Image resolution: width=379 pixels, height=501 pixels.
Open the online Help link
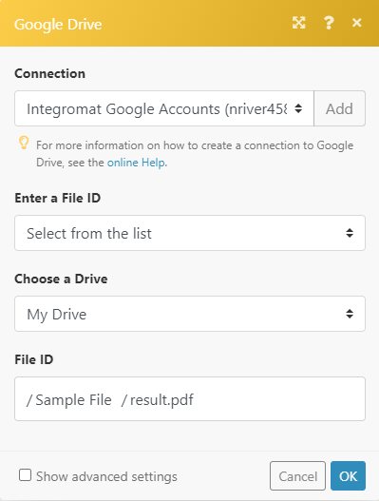[x=136, y=163]
